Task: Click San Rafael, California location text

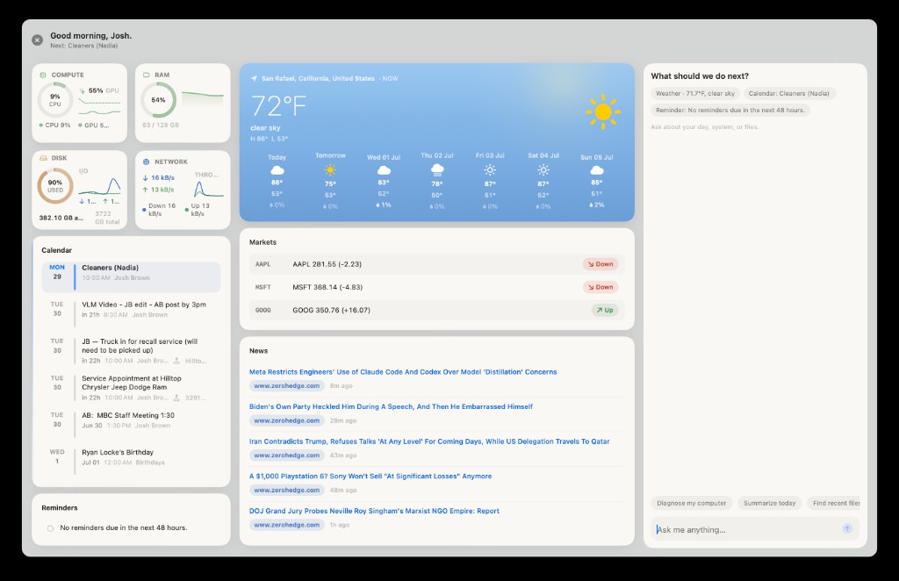Action: point(318,78)
